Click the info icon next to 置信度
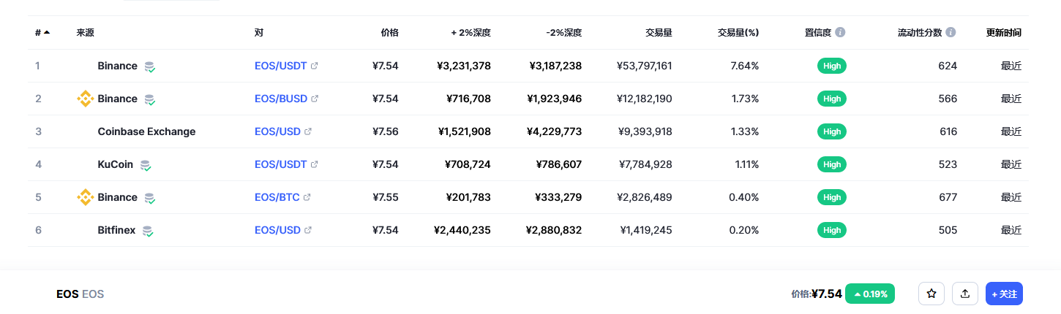 (840, 33)
